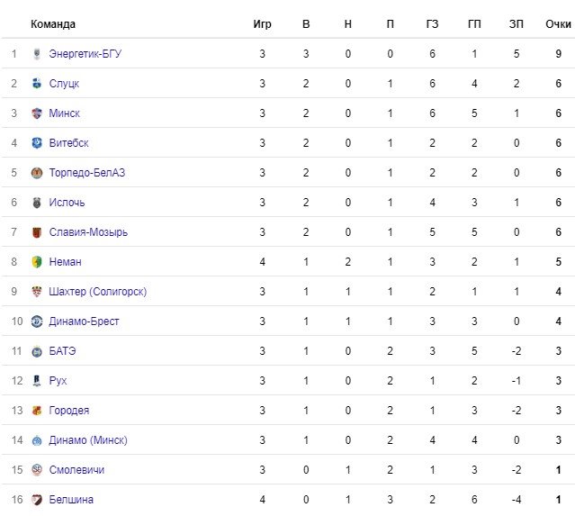This screenshot has width=575, height=516.
Task: Click the Динамо-Брест round logo
Action: point(37,321)
